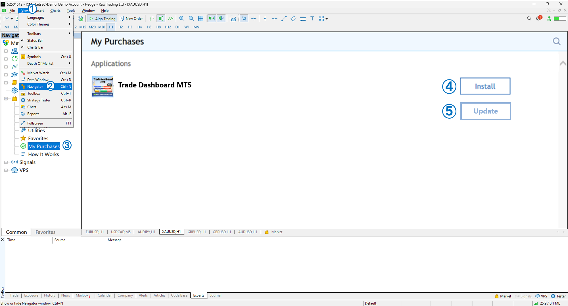Open the Depth Of Market submenu

coord(46,63)
